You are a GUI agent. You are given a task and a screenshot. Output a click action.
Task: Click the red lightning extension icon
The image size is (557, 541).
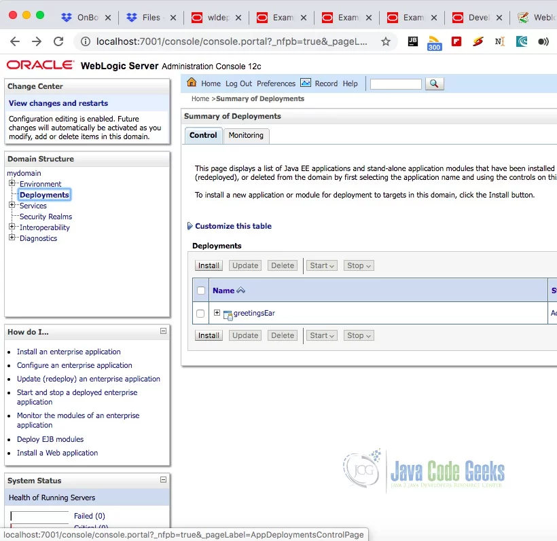tap(478, 41)
